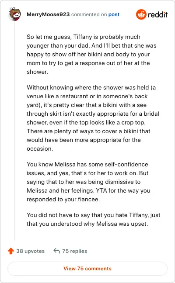Click the "commented on" header text

tap(89, 14)
